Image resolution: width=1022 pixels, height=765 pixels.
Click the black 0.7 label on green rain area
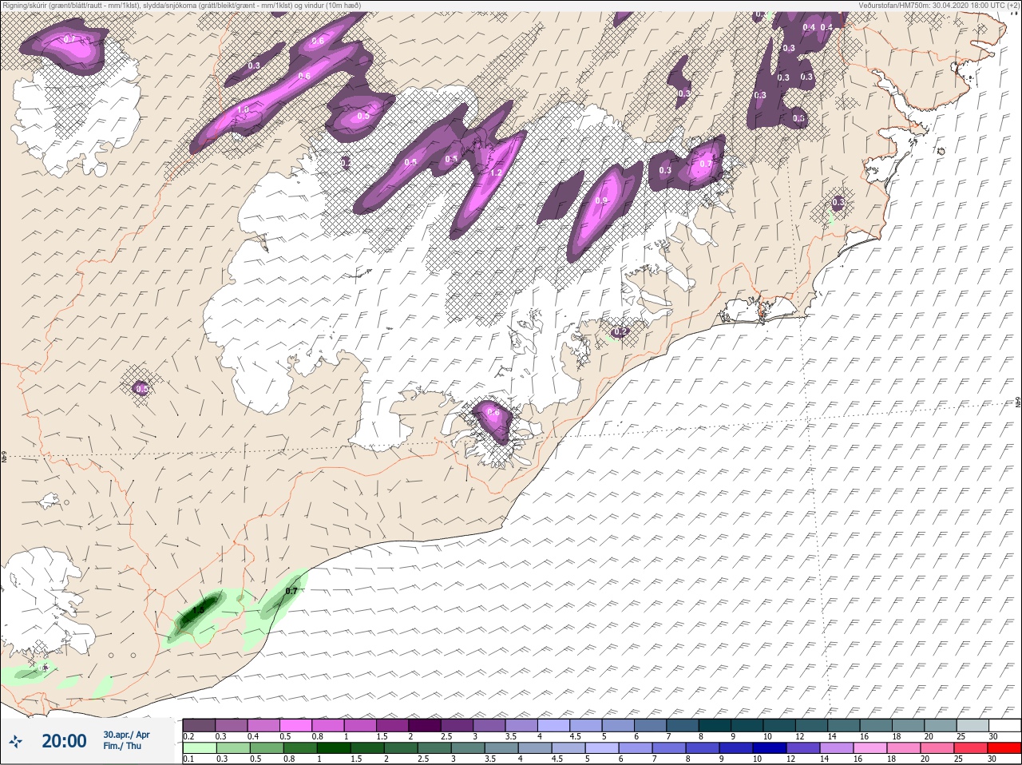point(291,591)
